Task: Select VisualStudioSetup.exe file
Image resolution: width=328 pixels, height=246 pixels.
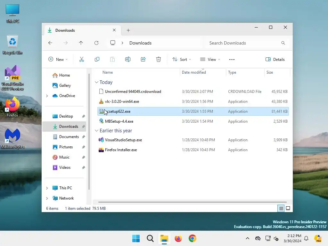Action: point(193,140)
